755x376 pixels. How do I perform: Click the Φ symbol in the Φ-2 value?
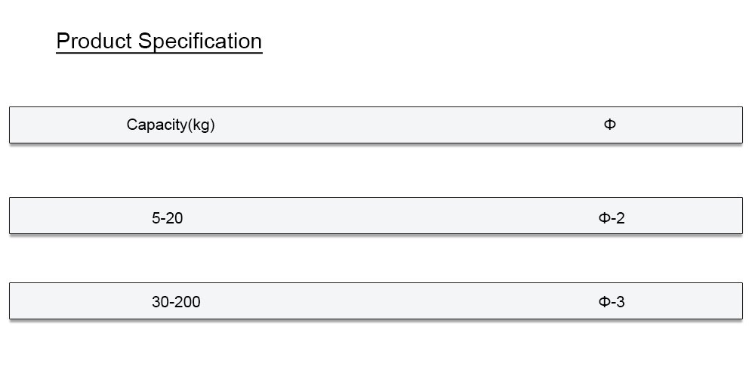(x=604, y=219)
